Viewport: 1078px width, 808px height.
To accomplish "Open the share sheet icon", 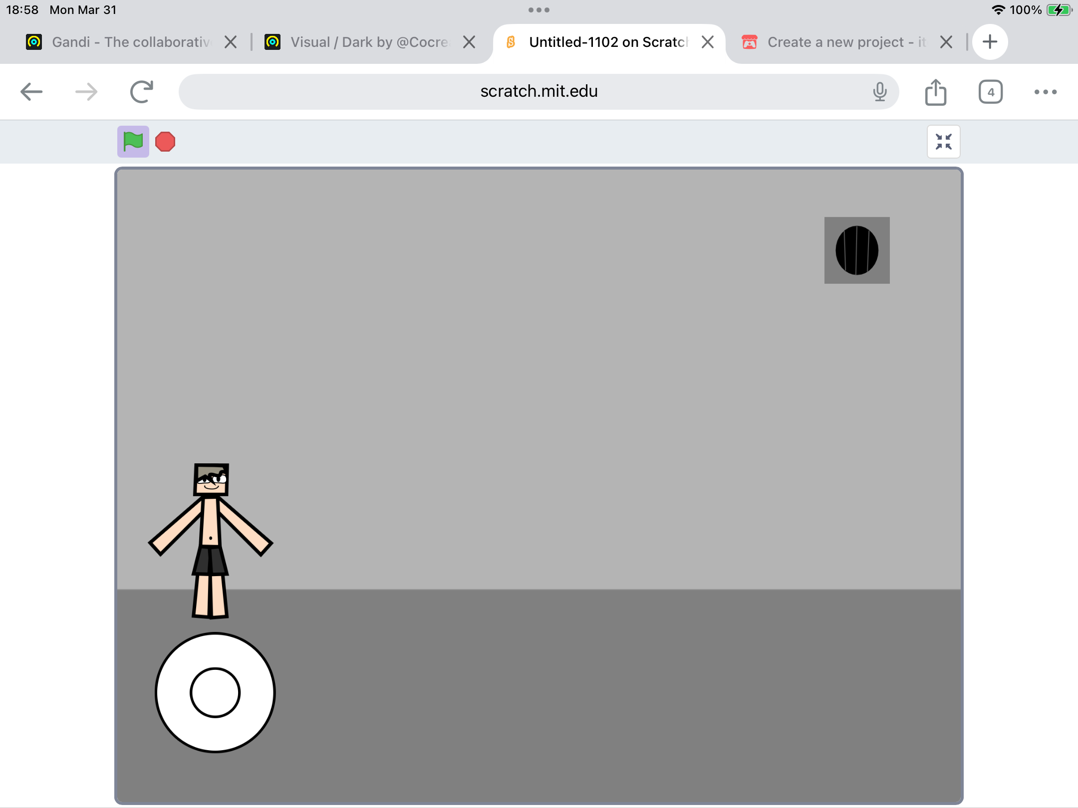I will (936, 92).
